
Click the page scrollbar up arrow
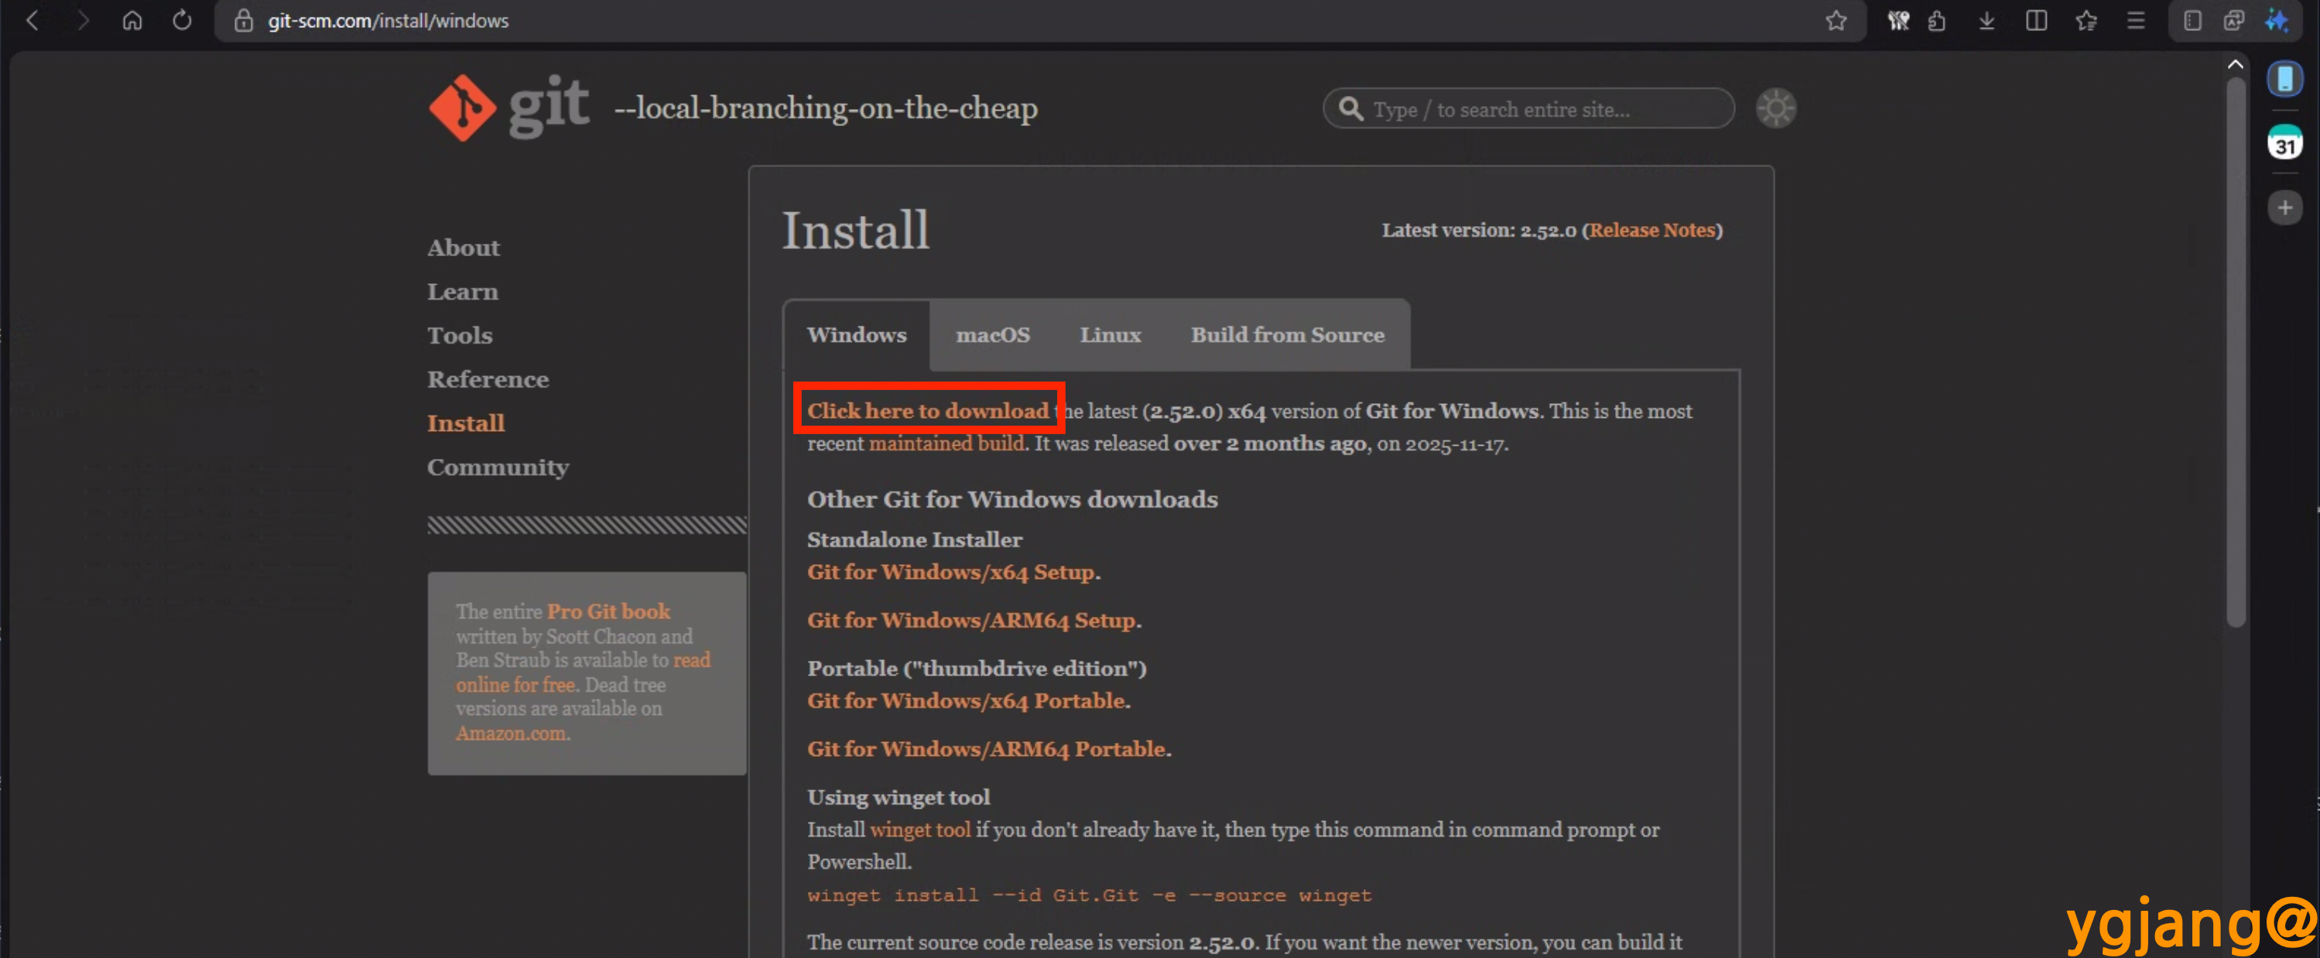click(2236, 64)
